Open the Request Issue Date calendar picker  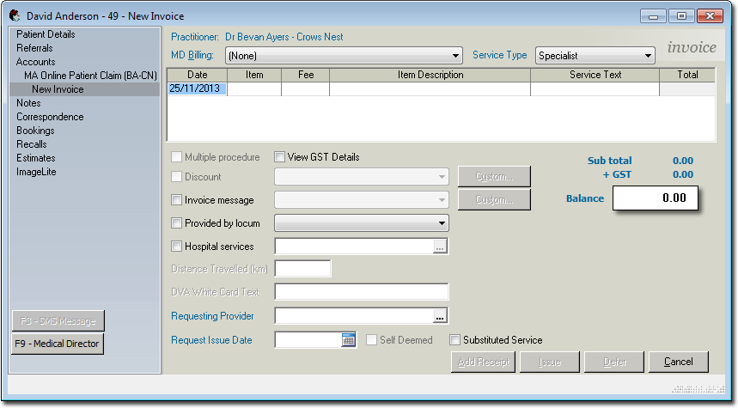point(349,340)
